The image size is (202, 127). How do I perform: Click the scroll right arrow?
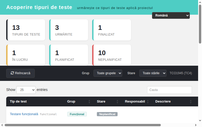coord(196,125)
